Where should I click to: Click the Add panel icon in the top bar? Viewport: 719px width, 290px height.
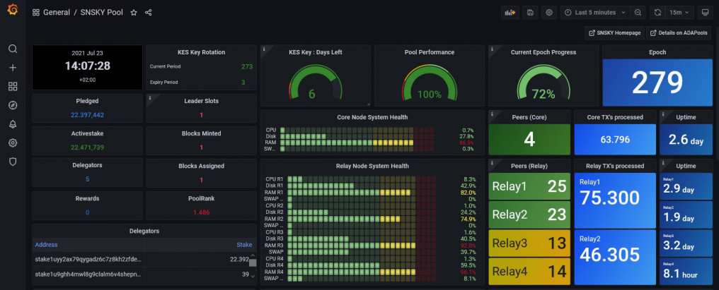509,13
